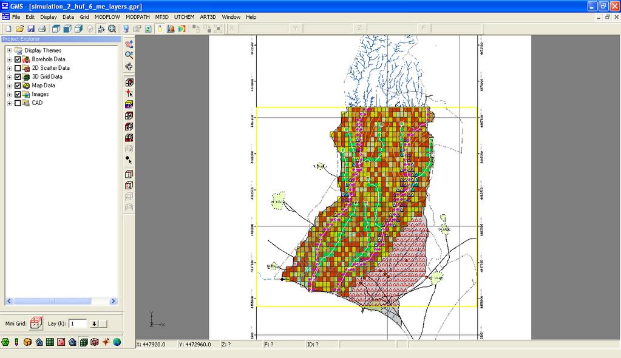Open the Display menu
This screenshot has height=358, width=621.
click(x=49, y=17)
